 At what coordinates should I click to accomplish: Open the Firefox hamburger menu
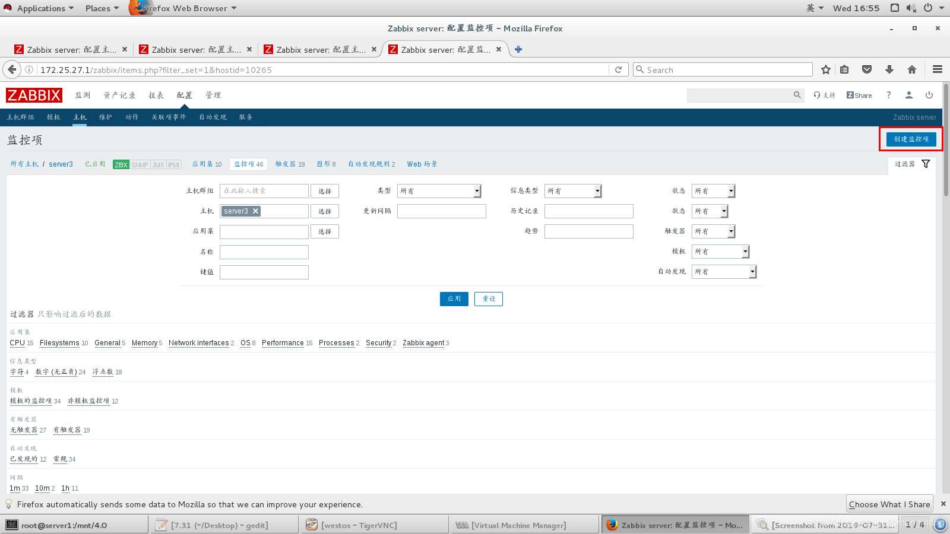click(x=938, y=69)
